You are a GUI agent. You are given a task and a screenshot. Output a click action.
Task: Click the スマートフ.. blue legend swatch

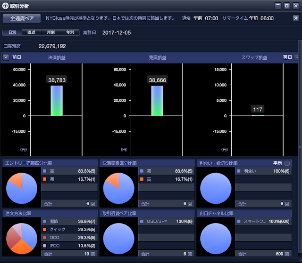(x=239, y=221)
